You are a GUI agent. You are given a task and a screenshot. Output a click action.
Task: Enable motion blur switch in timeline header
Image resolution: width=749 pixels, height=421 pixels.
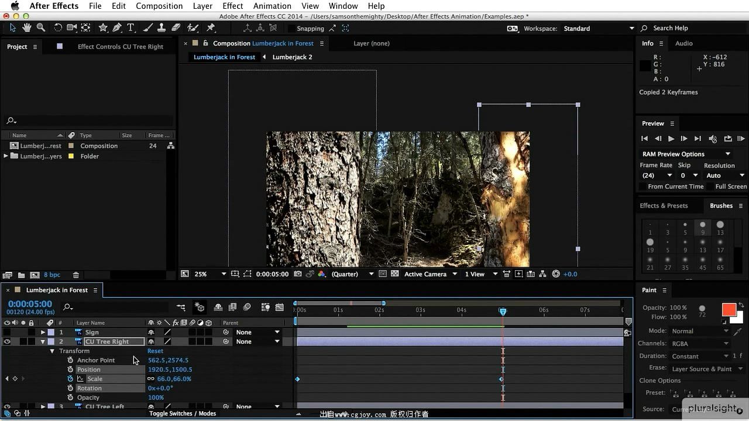247,307
